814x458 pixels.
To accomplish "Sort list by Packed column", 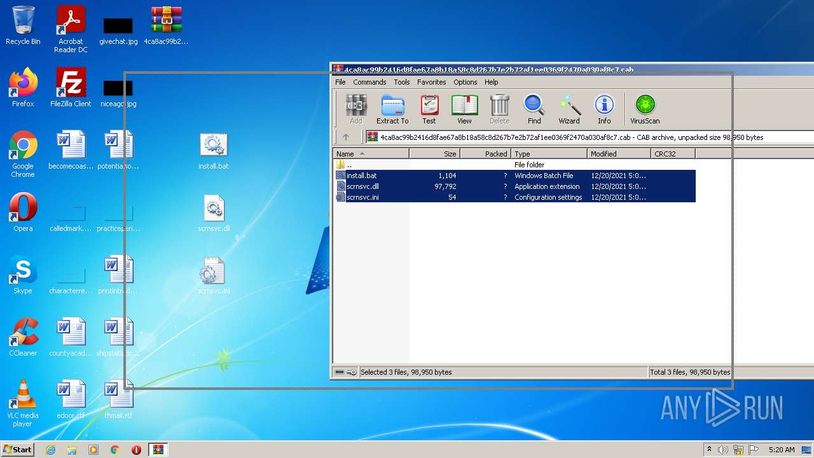I will coord(485,154).
